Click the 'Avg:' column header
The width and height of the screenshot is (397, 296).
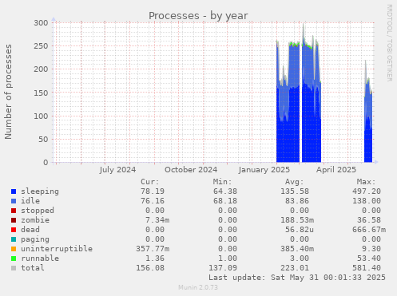coord(294,182)
